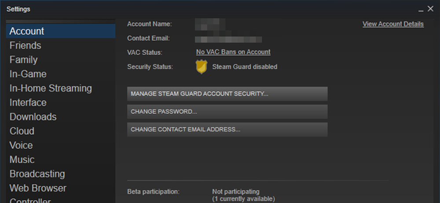
Task: Close the Settings dialog
Action: [x=430, y=9]
